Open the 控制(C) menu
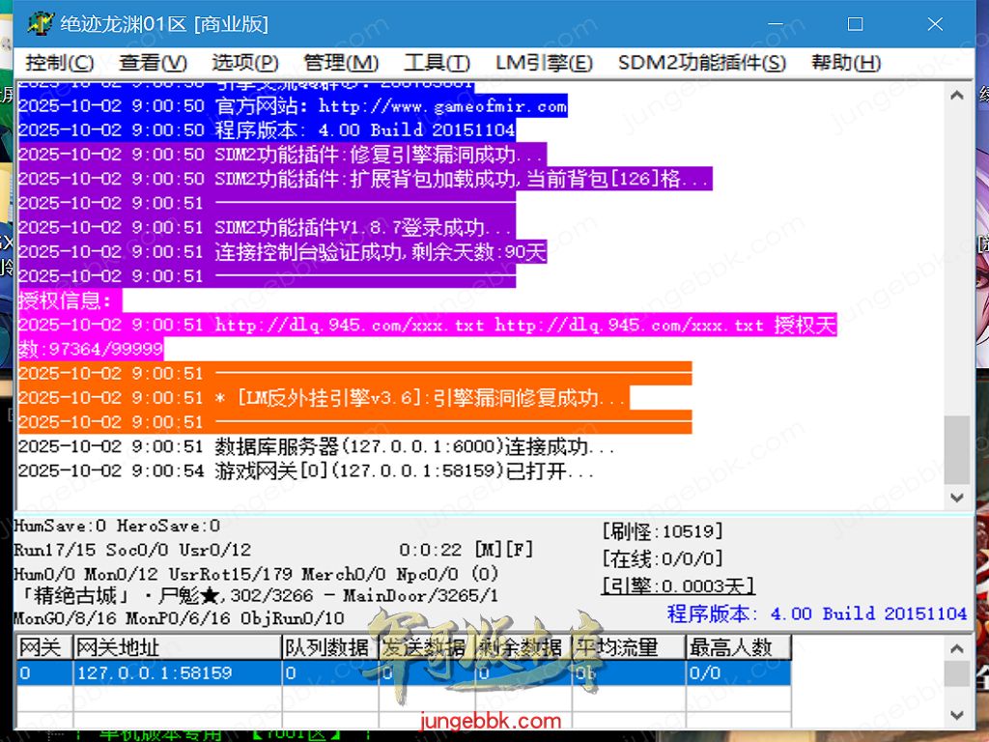Image resolution: width=989 pixels, height=742 pixels. [x=60, y=63]
